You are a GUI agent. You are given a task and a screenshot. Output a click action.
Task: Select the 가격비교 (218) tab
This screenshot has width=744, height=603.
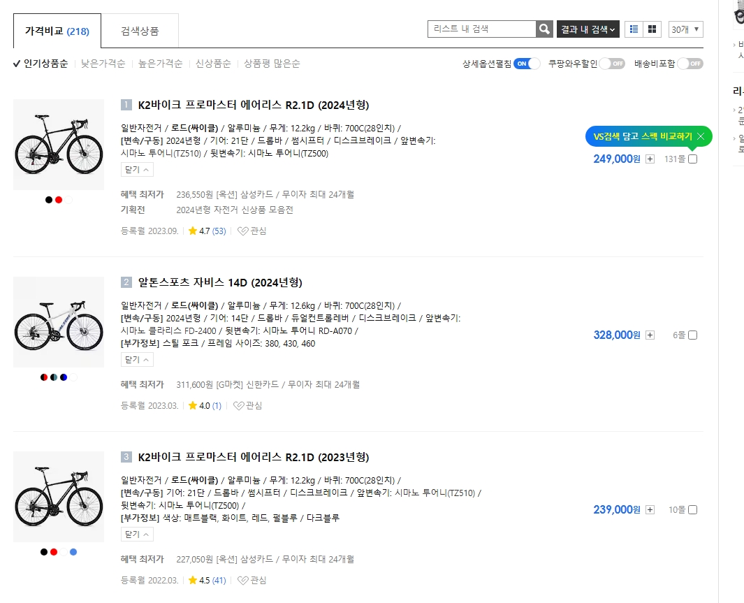pos(57,31)
